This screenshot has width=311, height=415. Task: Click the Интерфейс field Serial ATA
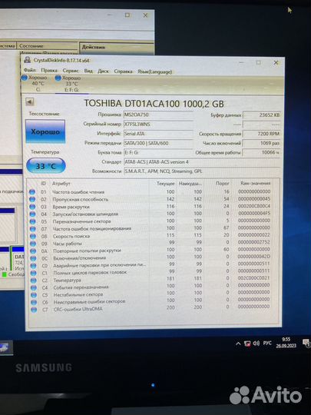click(158, 134)
